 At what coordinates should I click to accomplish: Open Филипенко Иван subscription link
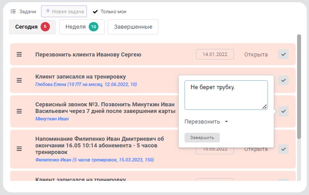point(94,160)
